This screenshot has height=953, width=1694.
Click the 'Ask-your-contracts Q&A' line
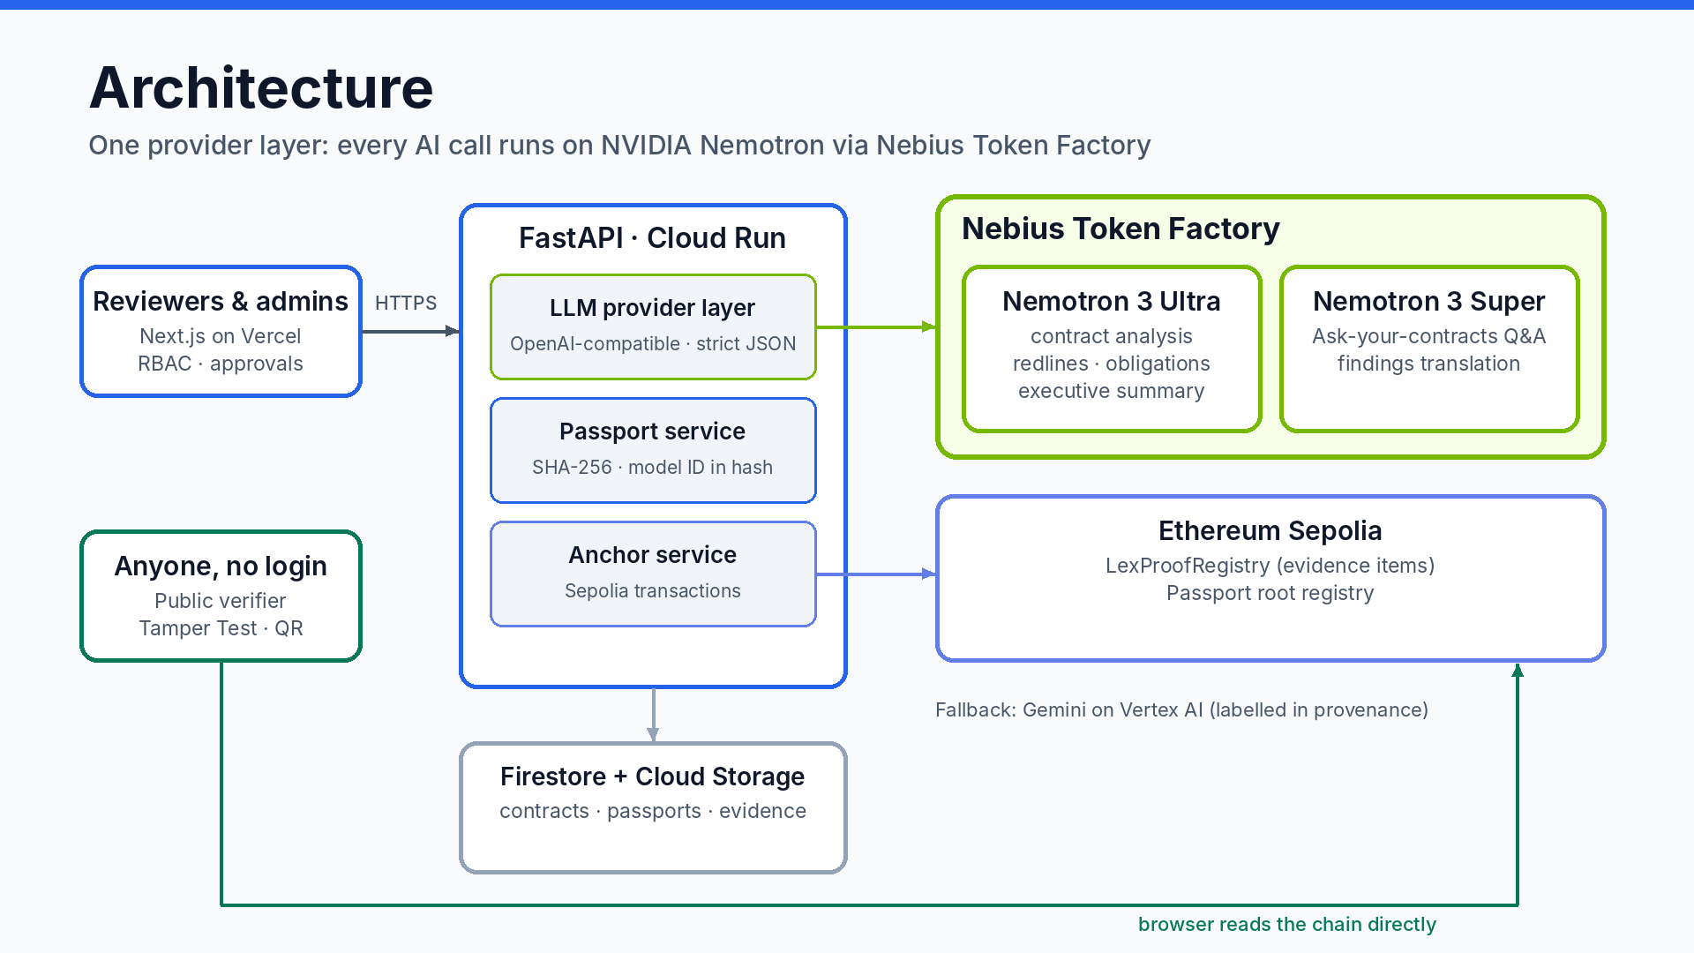[x=1429, y=336]
